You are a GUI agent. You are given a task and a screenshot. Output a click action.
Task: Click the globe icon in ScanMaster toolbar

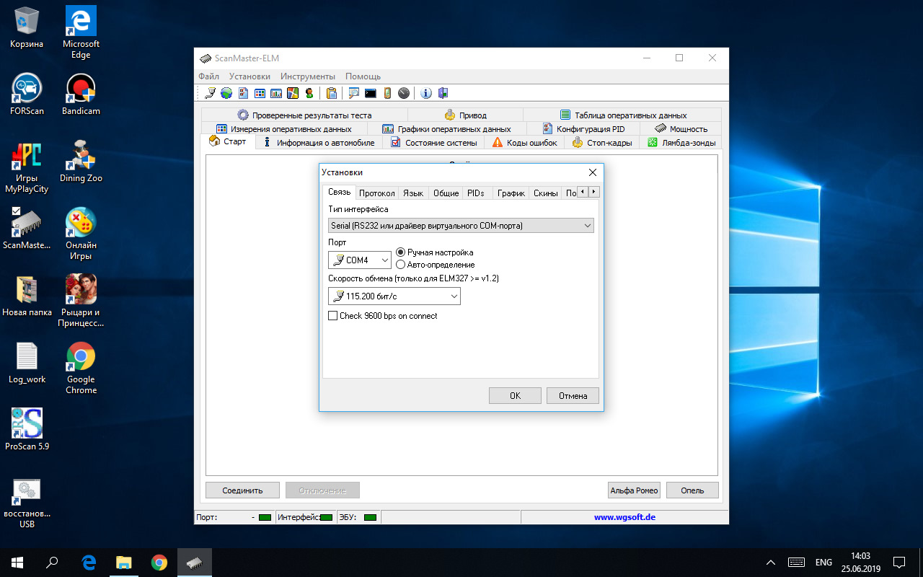pyautogui.click(x=226, y=93)
